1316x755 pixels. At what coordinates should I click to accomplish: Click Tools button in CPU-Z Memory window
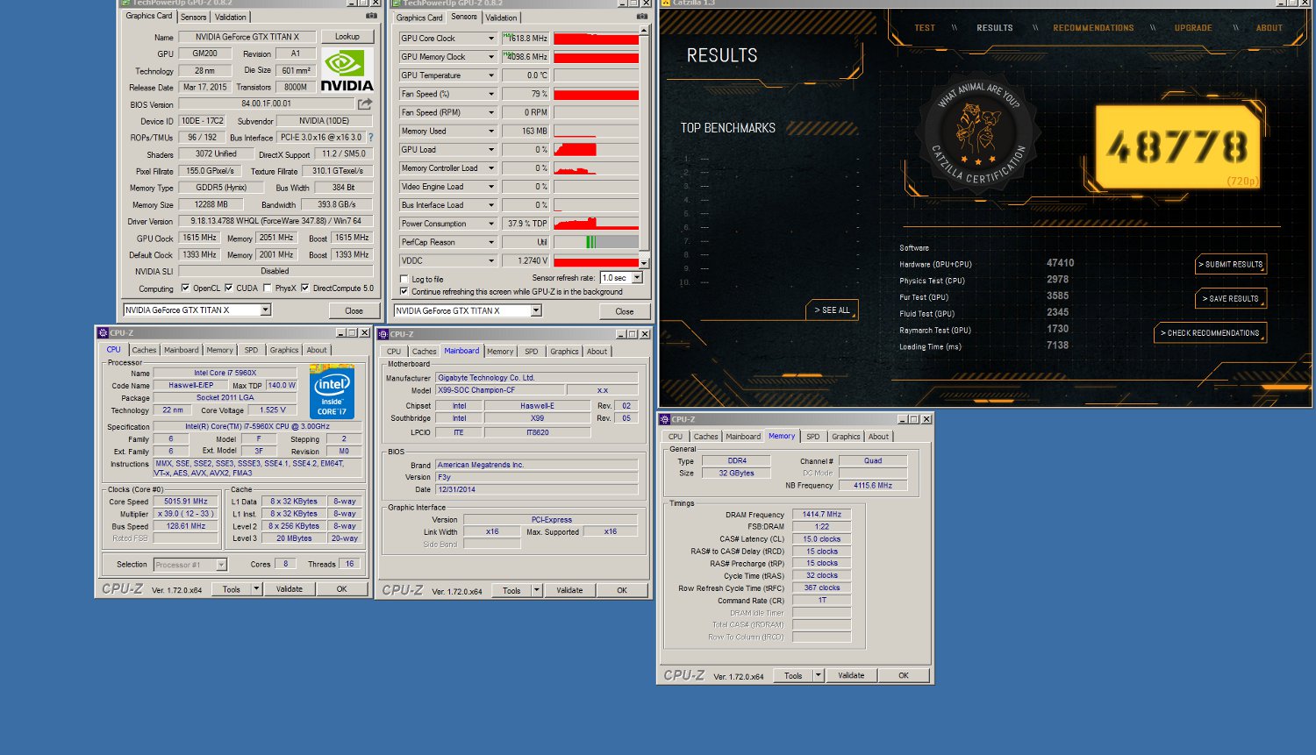(793, 675)
